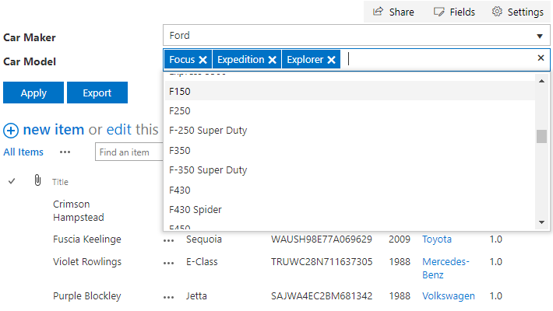The width and height of the screenshot is (553, 311).
Task: Click the select-all checkmark column header
Action: (12, 181)
